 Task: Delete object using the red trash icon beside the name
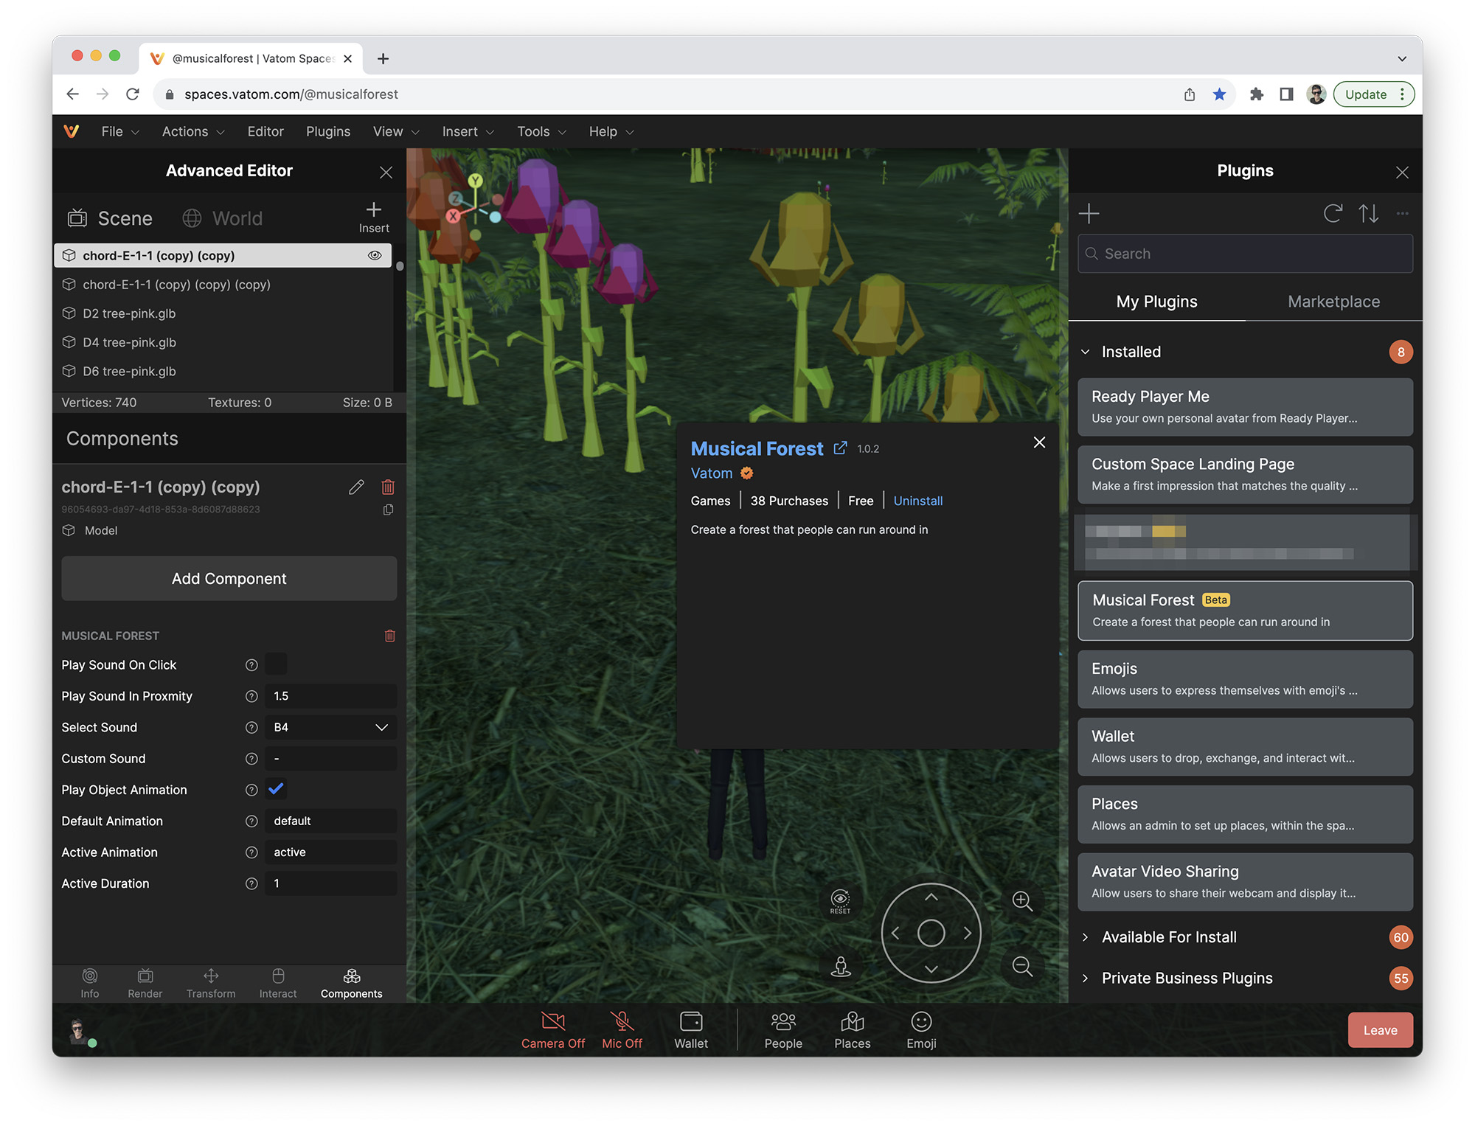[388, 487]
